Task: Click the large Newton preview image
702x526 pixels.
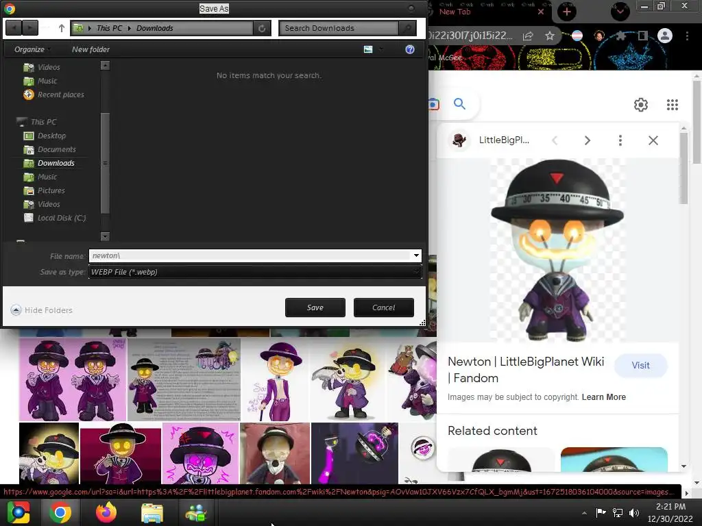Action: [557, 250]
